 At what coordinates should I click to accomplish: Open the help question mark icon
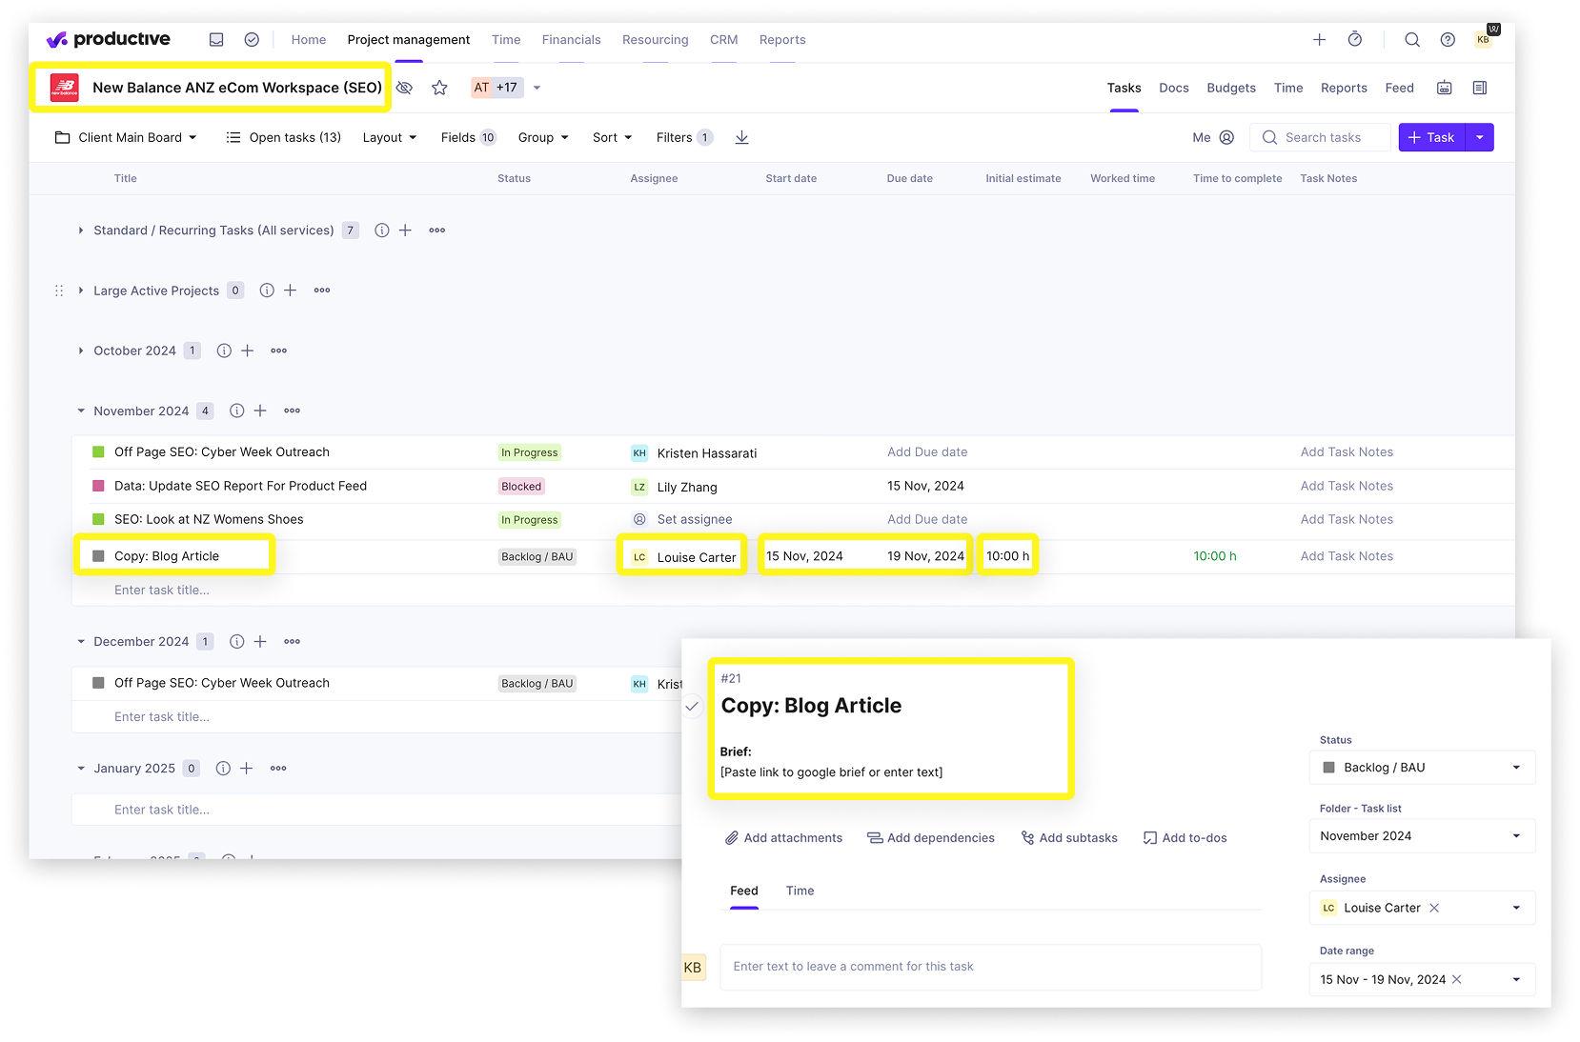pos(1448,39)
